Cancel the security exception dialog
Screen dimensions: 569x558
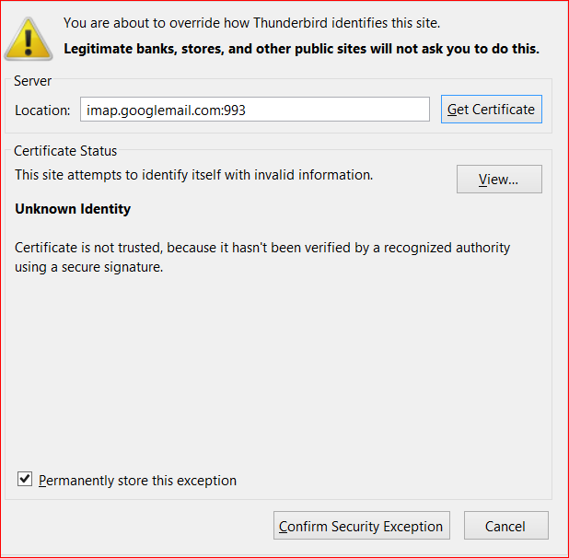coord(505,526)
